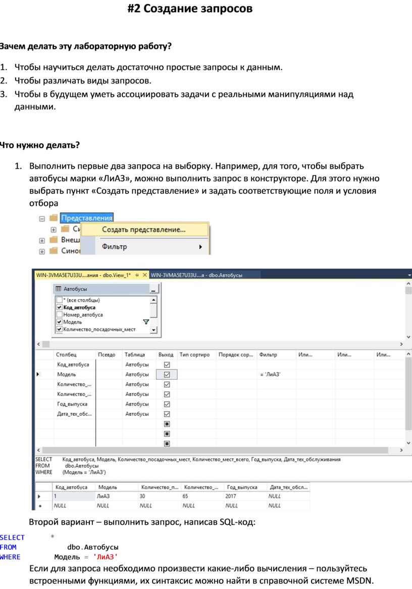Screen dimensions: 412x589
Task: Click the table icon in Автобусы box
Action: point(58,289)
